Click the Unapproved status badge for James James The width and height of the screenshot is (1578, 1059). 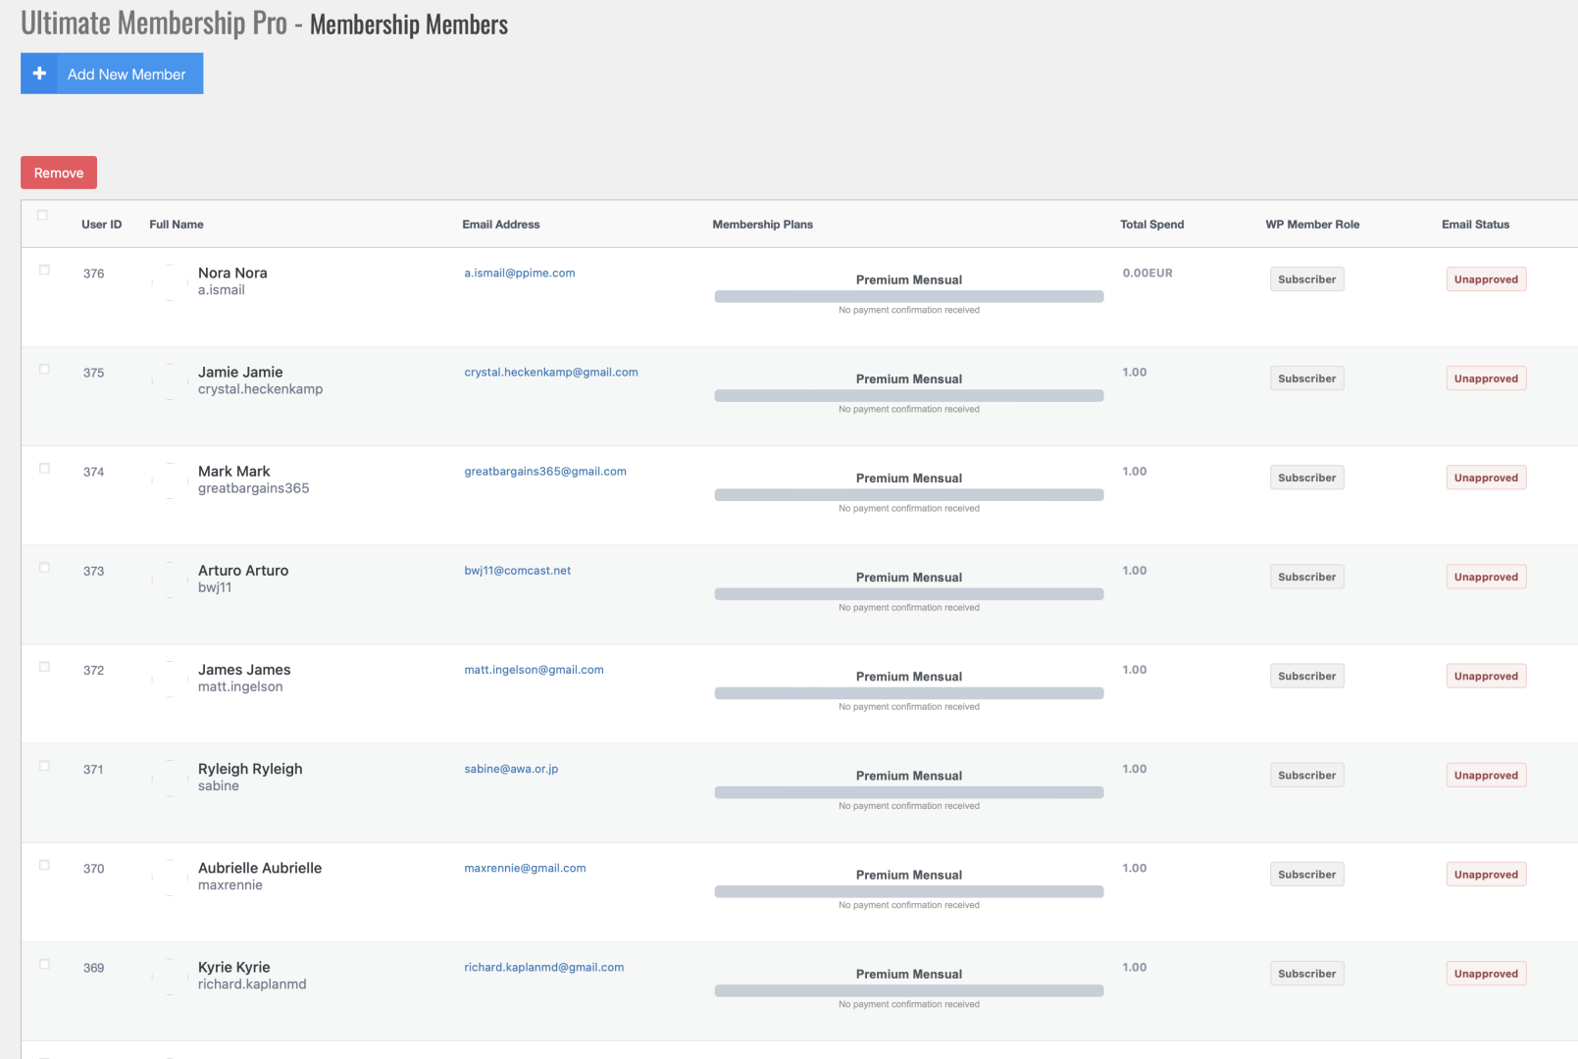[x=1486, y=676]
